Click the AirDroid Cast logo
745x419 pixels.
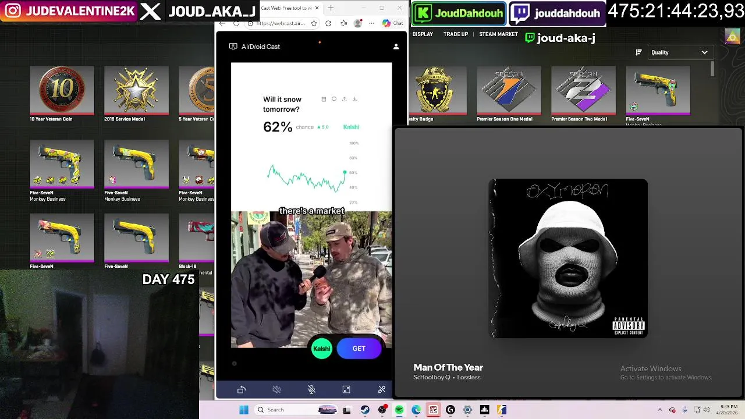pos(255,47)
